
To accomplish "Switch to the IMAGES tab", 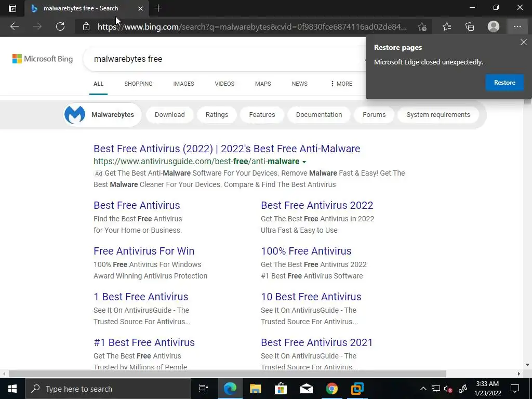I will click(x=183, y=84).
